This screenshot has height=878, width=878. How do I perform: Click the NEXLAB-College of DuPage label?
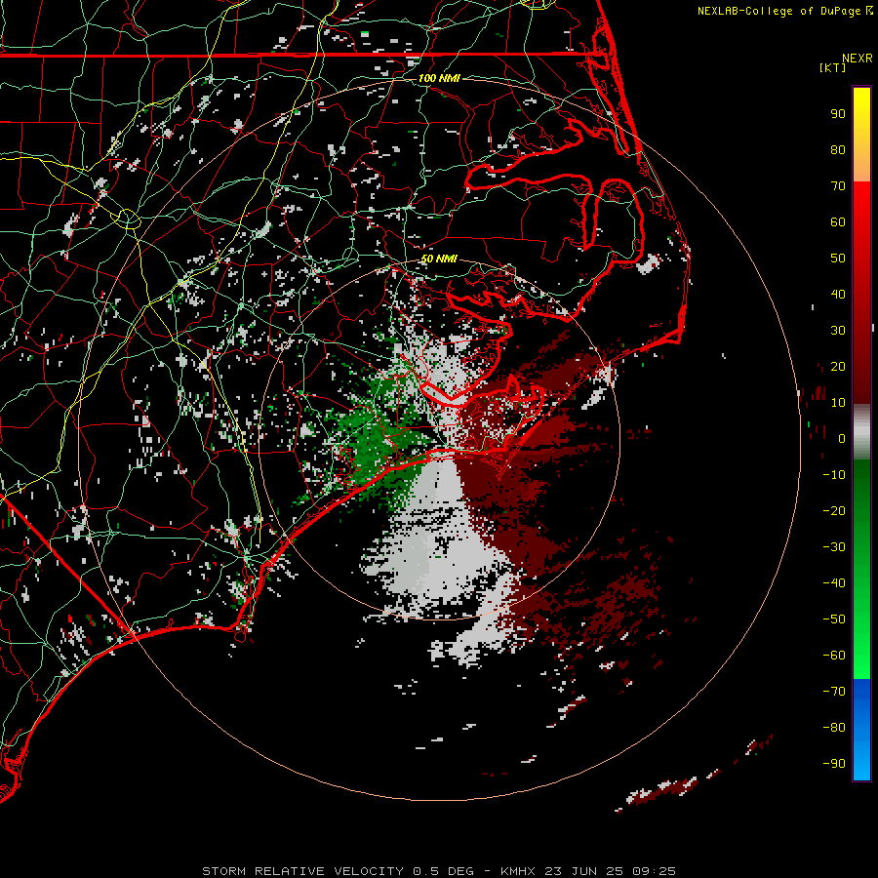(x=778, y=11)
